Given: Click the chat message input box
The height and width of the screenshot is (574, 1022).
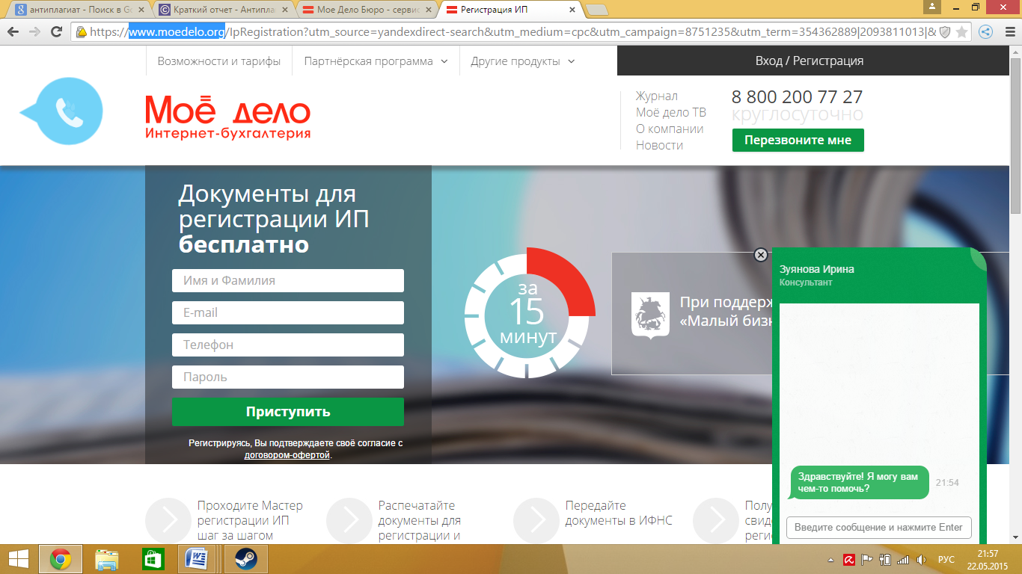Looking at the screenshot, I should pos(878,527).
